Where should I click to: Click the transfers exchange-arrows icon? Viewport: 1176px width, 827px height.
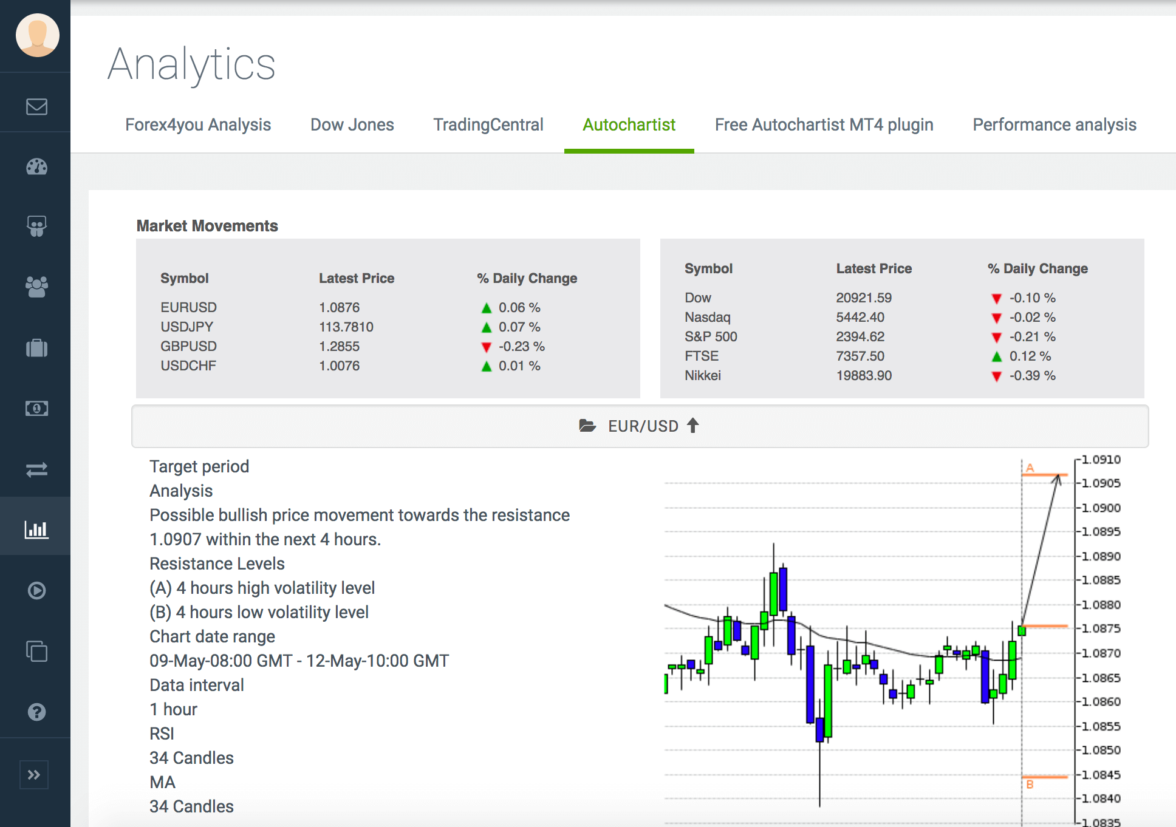click(36, 469)
